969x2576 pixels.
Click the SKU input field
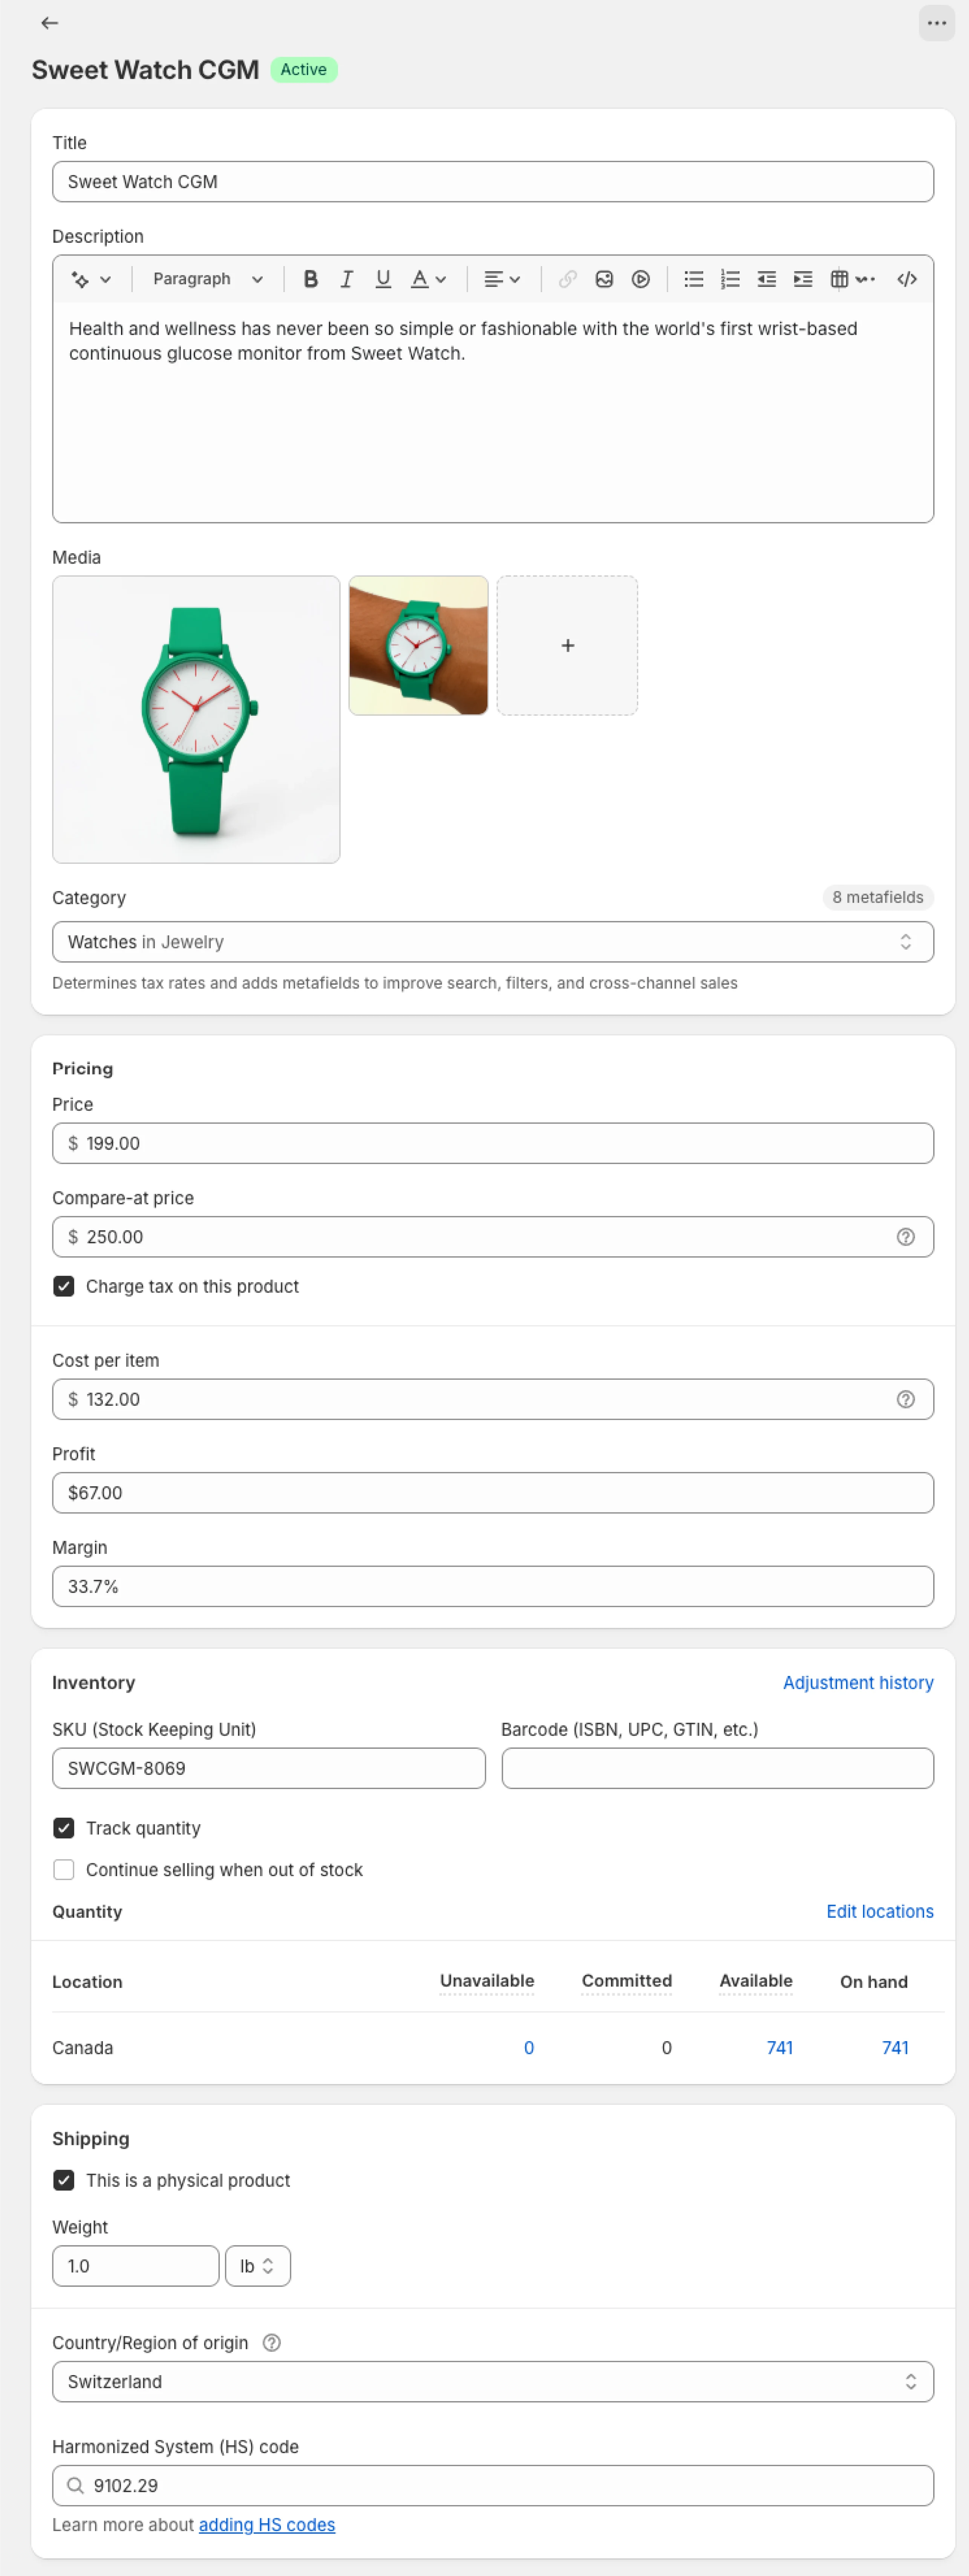[269, 1768]
